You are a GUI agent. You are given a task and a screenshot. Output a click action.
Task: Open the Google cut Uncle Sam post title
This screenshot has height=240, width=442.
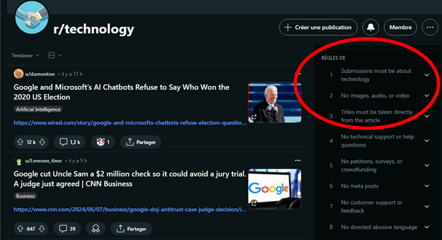(x=129, y=179)
